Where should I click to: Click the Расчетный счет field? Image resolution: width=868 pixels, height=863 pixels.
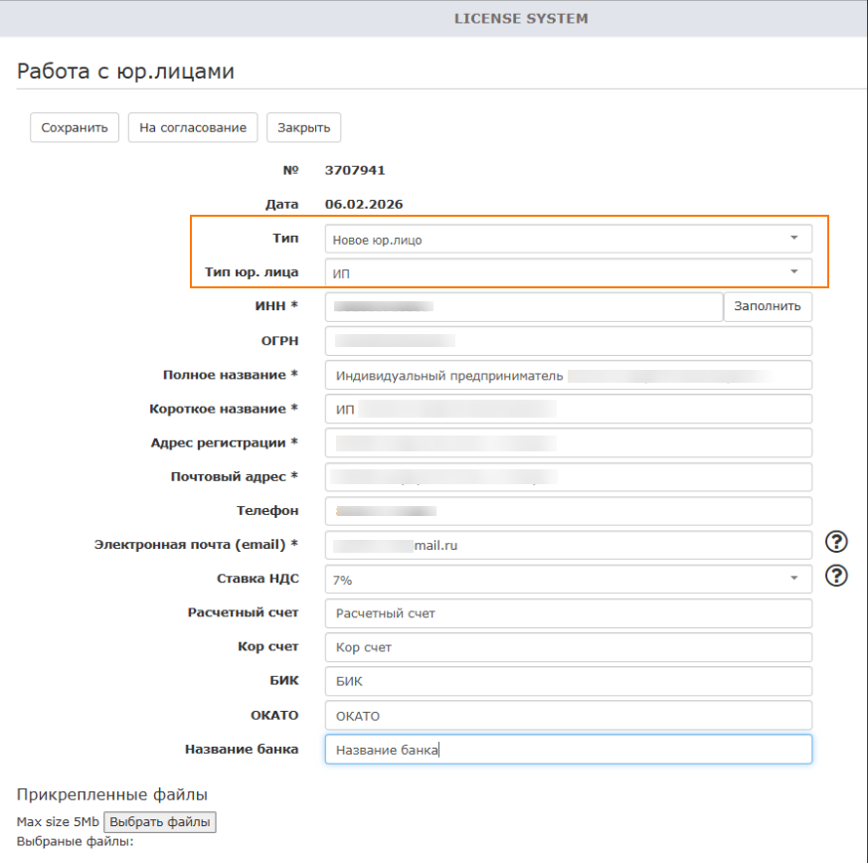tap(568, 613)
